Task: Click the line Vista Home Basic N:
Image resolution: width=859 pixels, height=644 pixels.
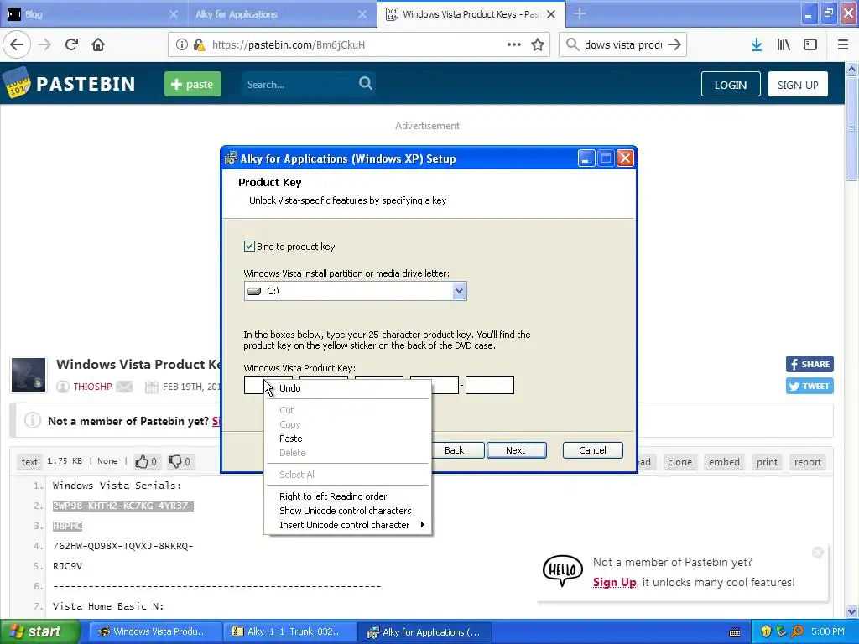Action: click(x=108, y=606)
